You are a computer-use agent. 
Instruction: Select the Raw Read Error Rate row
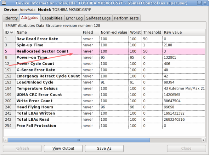(104, 39)
